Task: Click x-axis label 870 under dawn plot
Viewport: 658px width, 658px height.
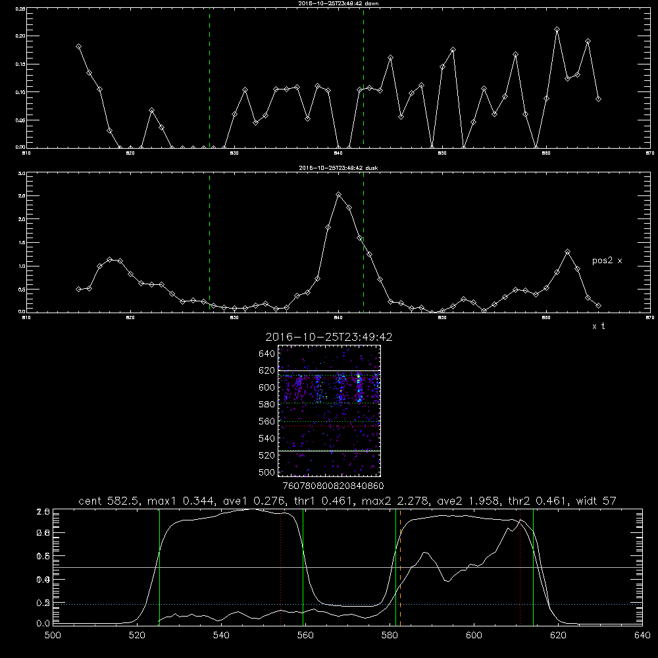Action: (650, 153)
